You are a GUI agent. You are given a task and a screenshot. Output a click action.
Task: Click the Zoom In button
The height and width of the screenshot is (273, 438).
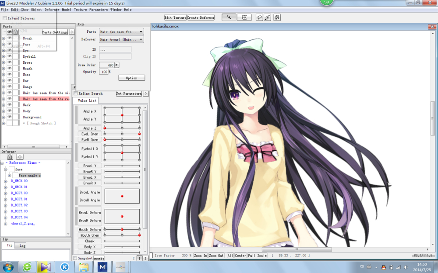tap(201, 256)
